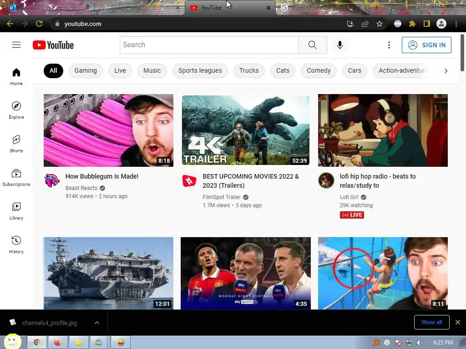
Task: Open the bubblegum video thumbnail
Action: (108, 130)
